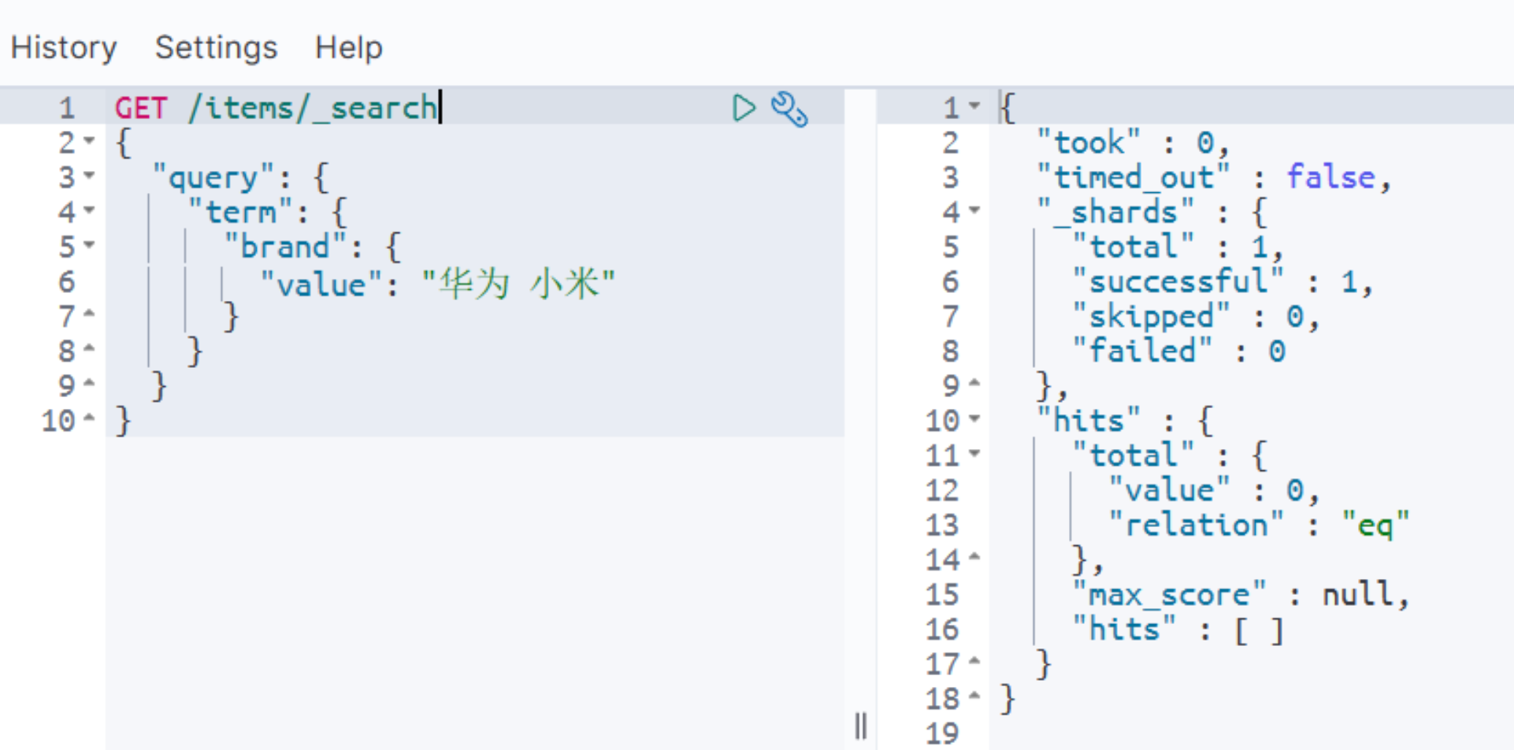Open the wrench options icon
The image size is (1514, 750).
(789, 109)
